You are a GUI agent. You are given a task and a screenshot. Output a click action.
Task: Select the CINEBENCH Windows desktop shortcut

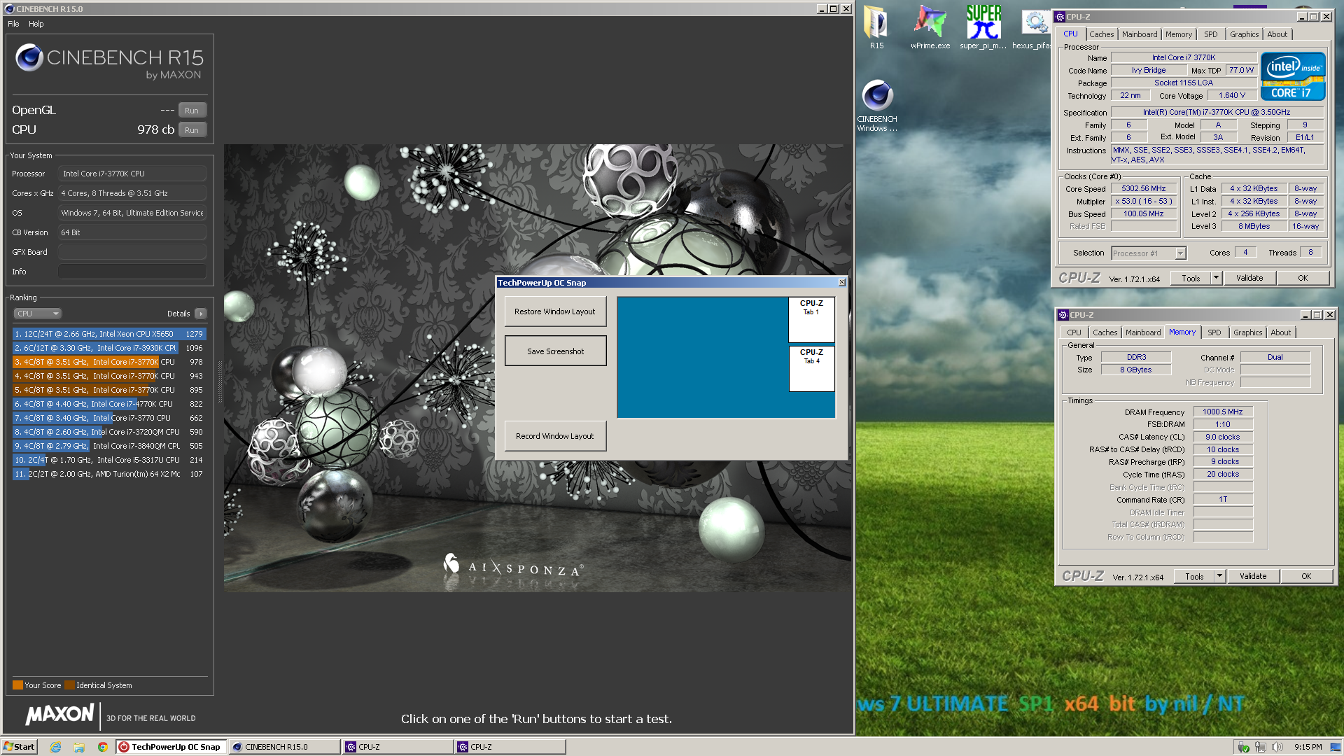click(876, 105)
